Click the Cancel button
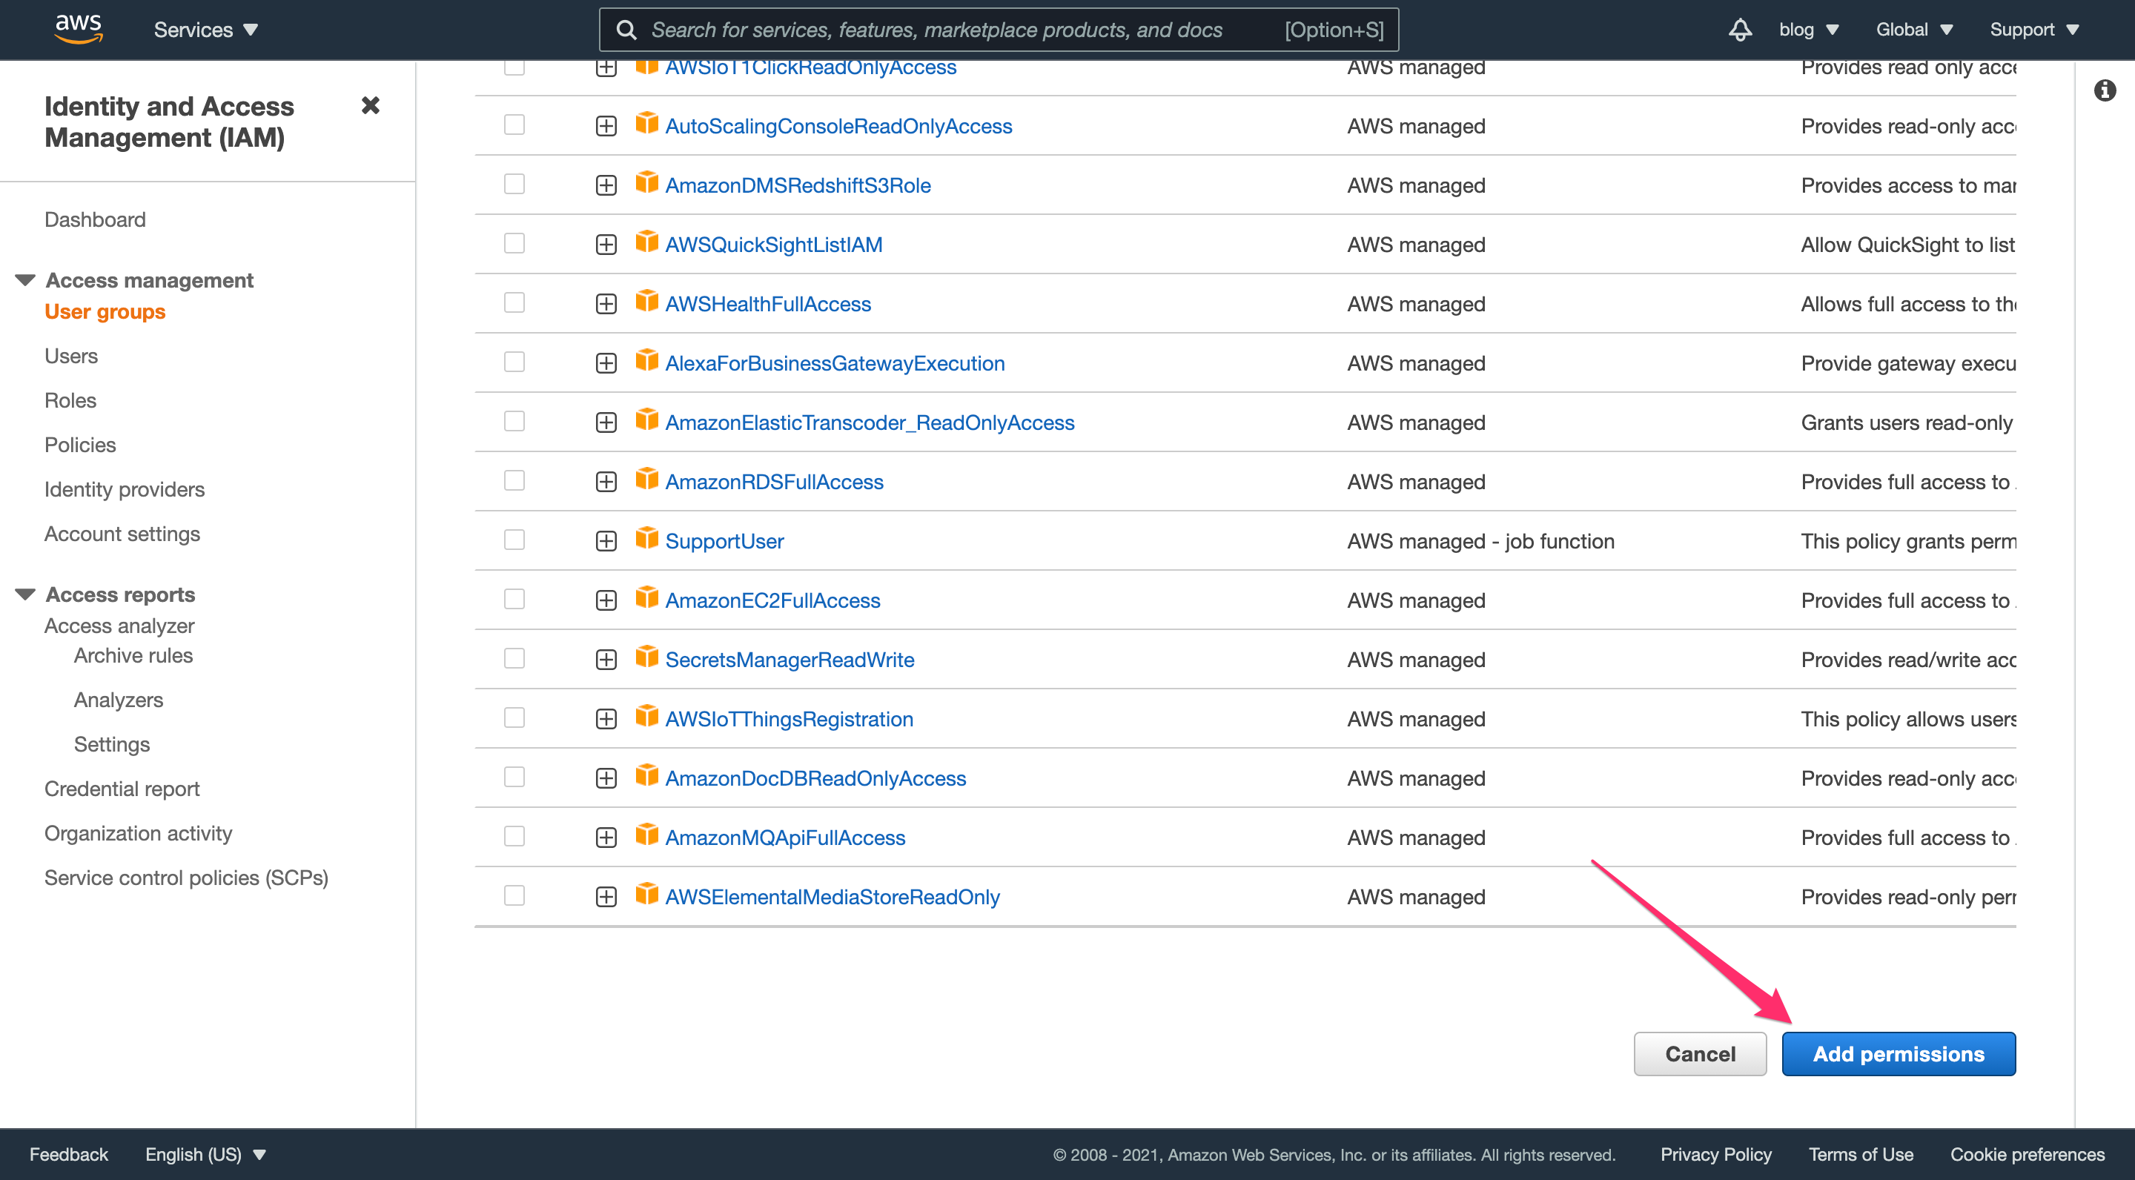Viewport: 2135px width, 1180px height. (x=1700, y=1054)
